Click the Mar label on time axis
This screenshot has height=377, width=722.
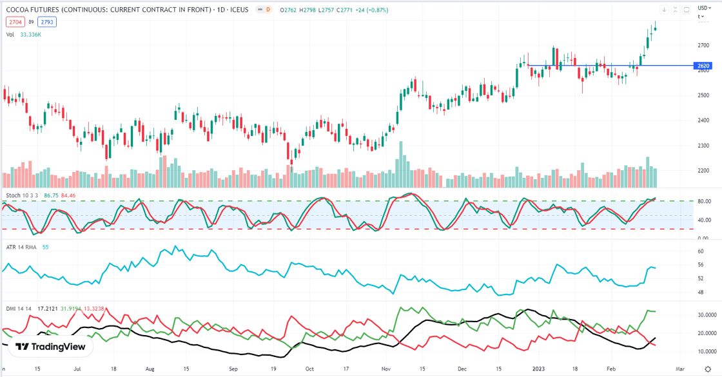point(680,369)
